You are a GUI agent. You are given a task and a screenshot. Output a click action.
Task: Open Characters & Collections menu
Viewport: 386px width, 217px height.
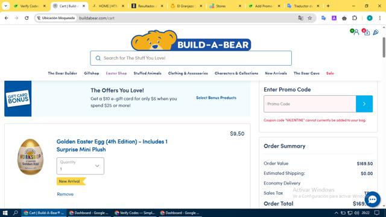pos(236,74)
